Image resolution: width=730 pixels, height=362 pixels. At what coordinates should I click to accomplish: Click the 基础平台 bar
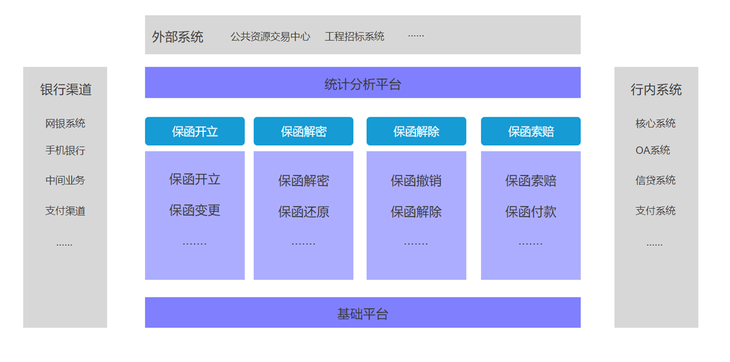362,313
